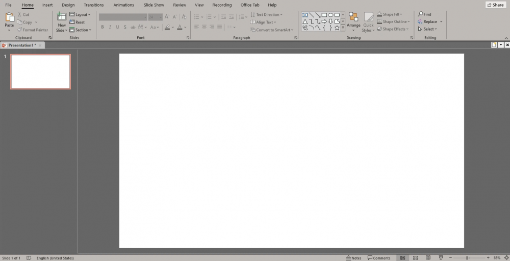Toggle Italic text formatting
Viewport: 510px width, 261px height.
tap(110, 27)
